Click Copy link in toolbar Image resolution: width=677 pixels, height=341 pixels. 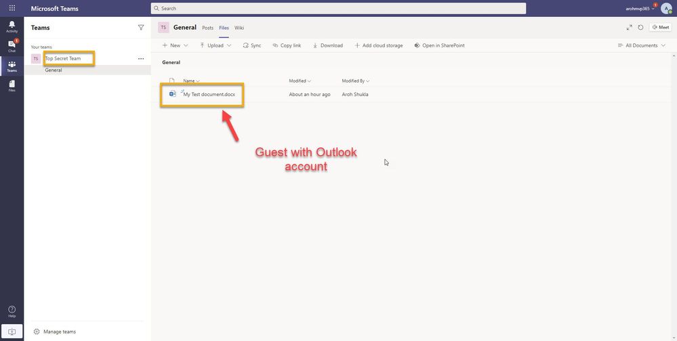point(287,45)
